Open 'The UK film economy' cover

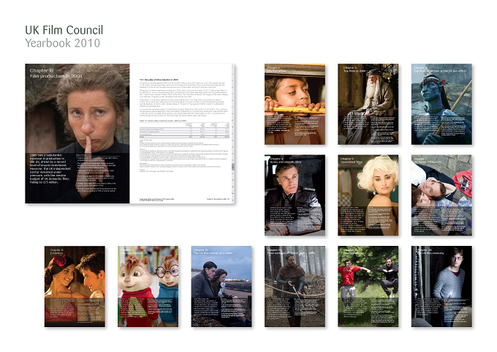441,286
